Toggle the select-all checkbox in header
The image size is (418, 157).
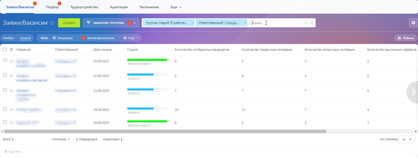5,50
